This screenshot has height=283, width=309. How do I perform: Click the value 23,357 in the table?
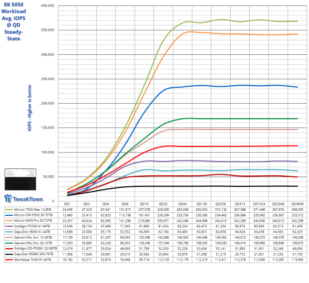[67, 221]
